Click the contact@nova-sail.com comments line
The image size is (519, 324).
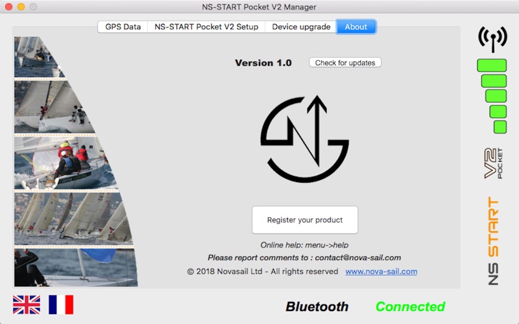coord(304,257)
